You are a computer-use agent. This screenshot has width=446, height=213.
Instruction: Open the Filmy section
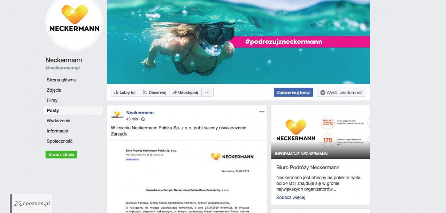click(52, 100)
